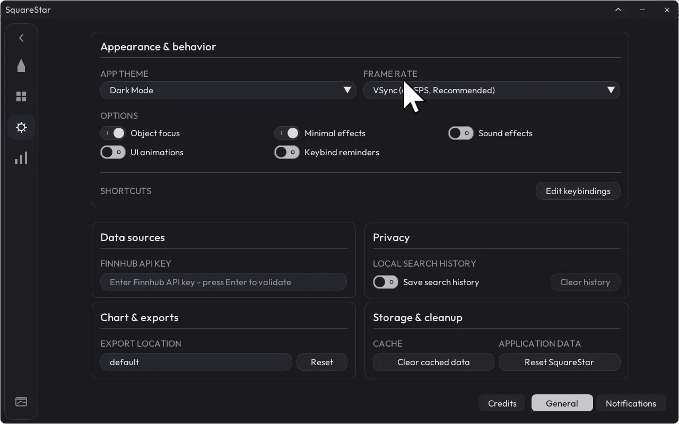679x424 pixels.
Task: Click the Privacy section heading
Action: point(391,237)
